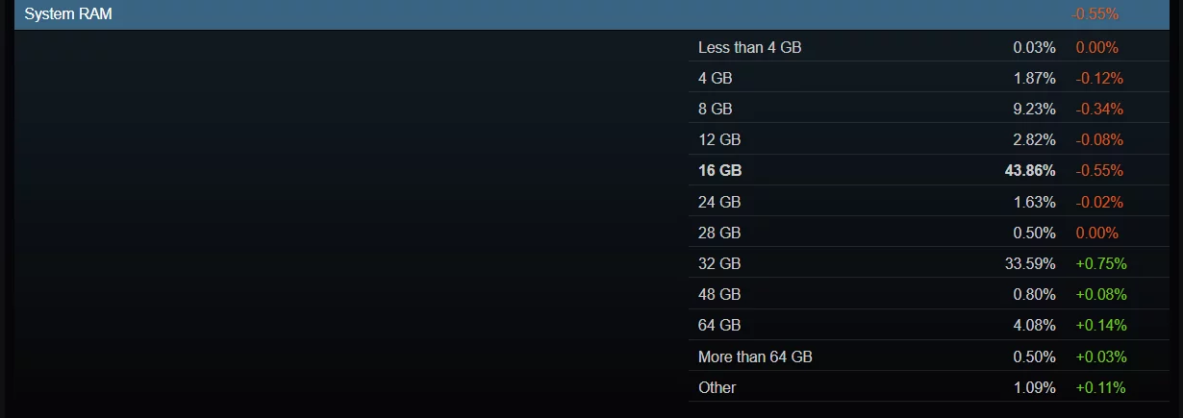Click the 24 GB row label

[x=719, y=202]
